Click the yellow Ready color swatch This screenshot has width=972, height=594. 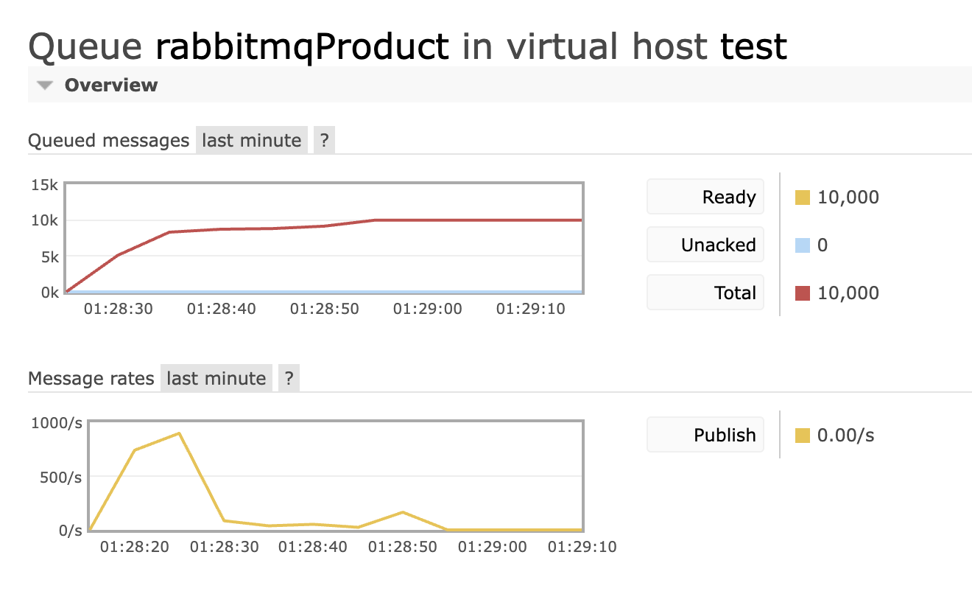click(x=803, y=198)
